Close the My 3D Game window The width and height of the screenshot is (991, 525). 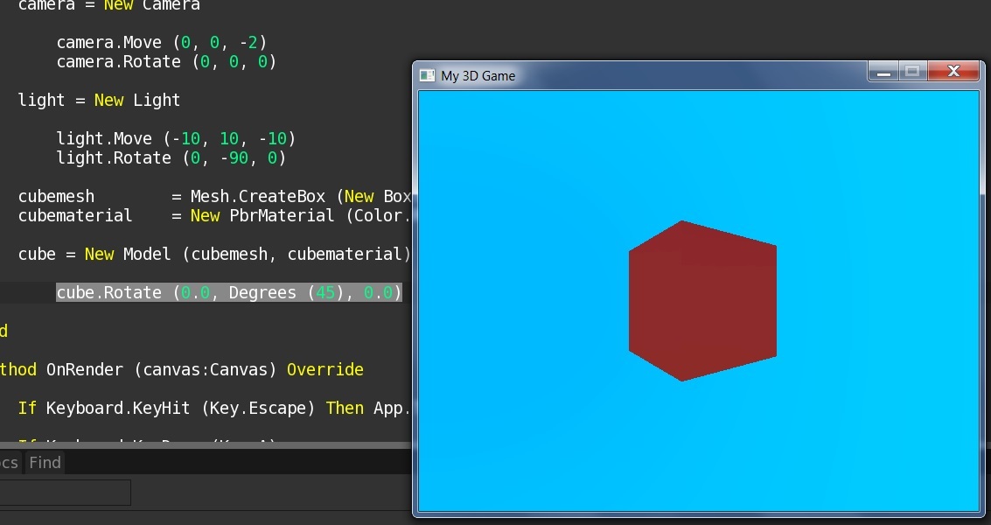tap(953, 72)
